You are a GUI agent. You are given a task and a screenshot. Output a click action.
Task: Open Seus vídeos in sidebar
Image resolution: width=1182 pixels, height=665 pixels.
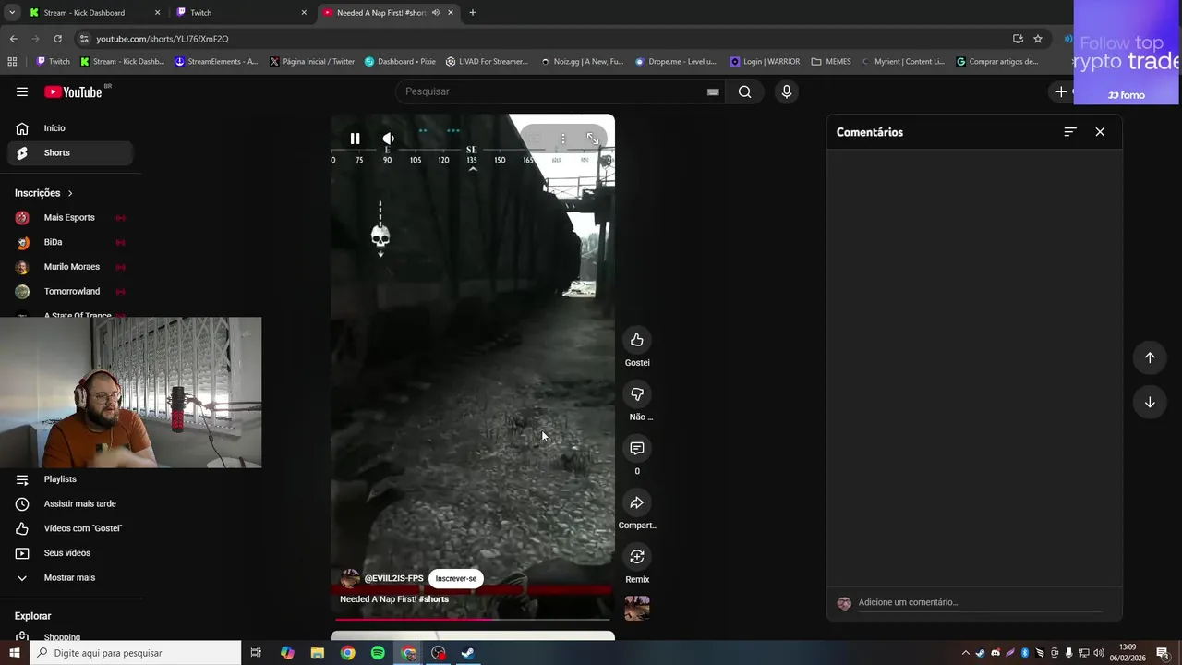coord(70,553)
